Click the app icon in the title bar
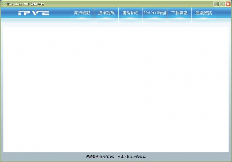 3,4
